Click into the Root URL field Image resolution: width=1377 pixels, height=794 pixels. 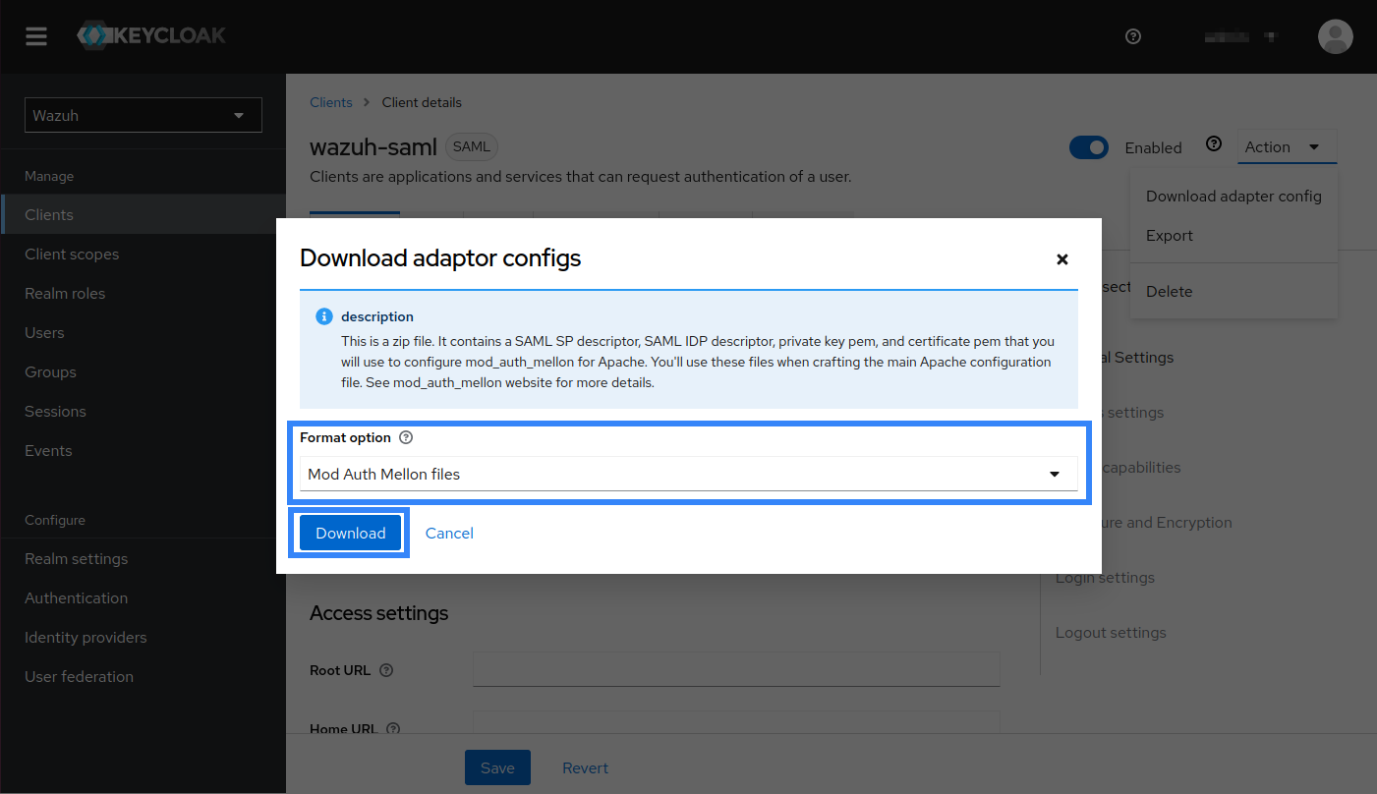point(736,669)
